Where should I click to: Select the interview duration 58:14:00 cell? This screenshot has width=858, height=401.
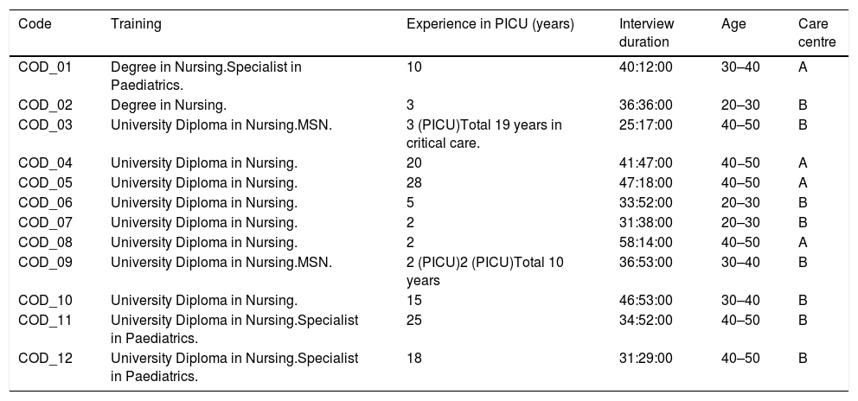(645, 242)
